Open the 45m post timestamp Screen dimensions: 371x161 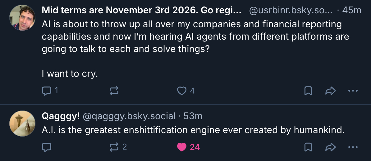tap(351, 11)
